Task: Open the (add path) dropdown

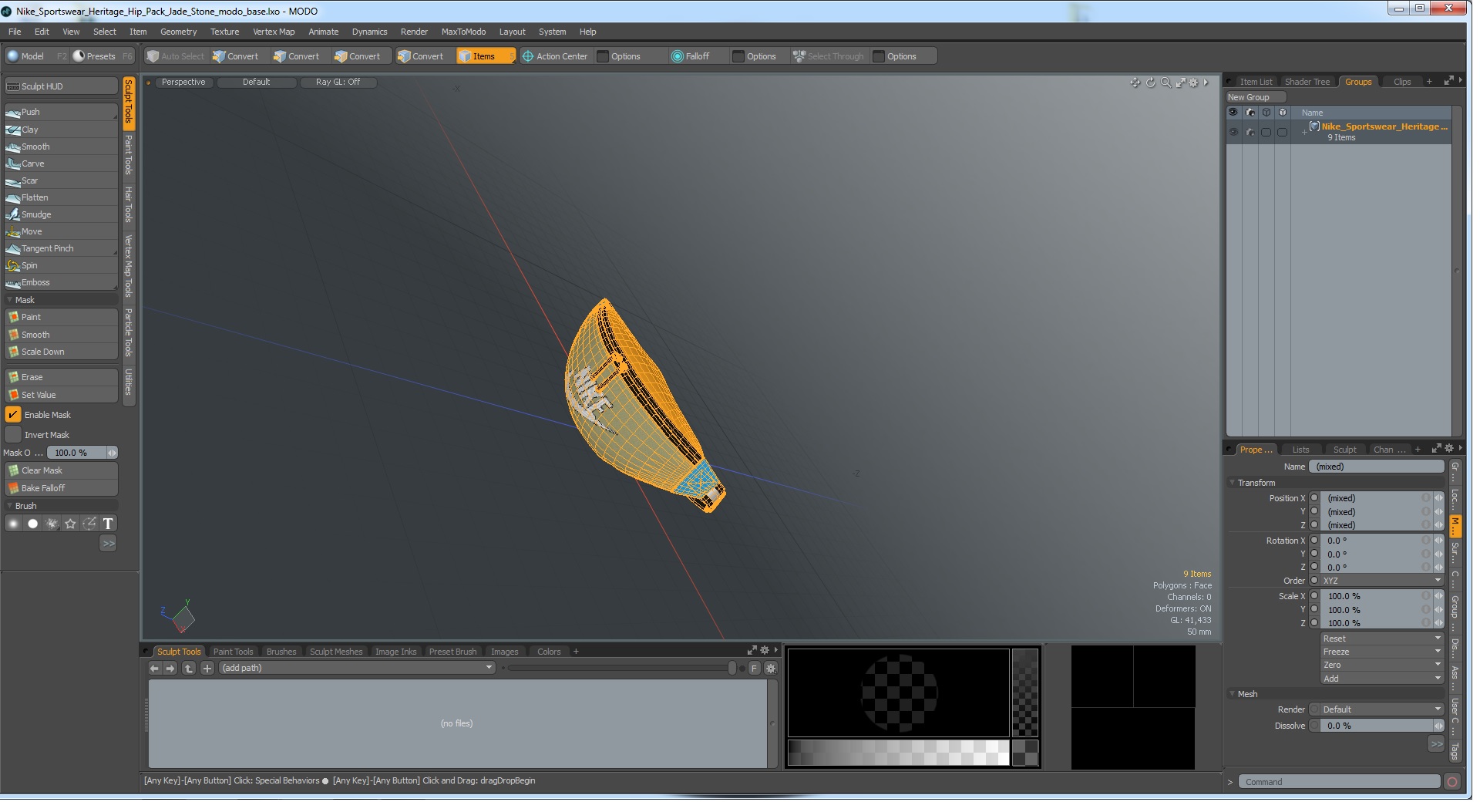Action: click(x=357, y=669)
